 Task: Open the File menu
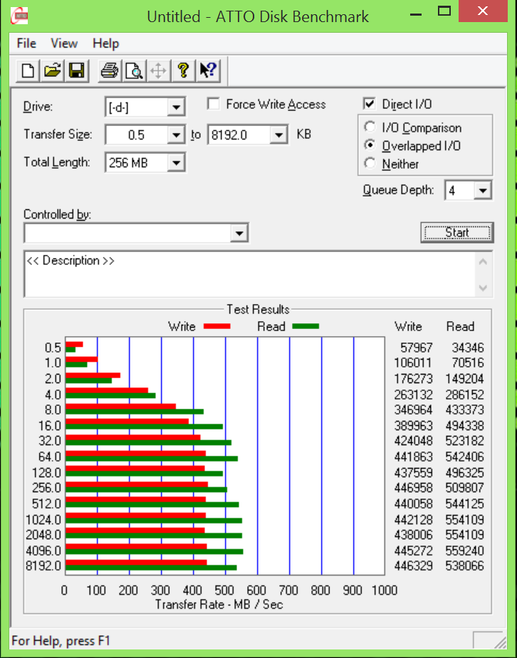(26, 43)
